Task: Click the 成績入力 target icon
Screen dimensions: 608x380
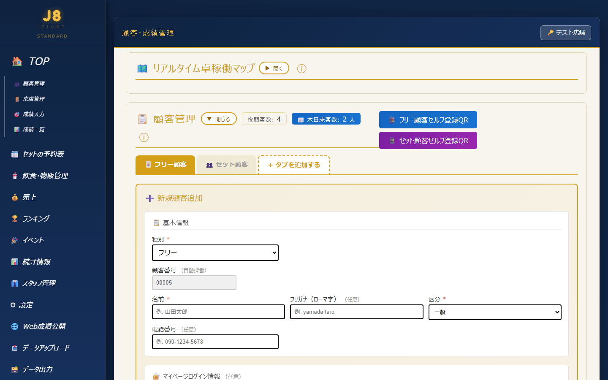Action: (17, 114)
